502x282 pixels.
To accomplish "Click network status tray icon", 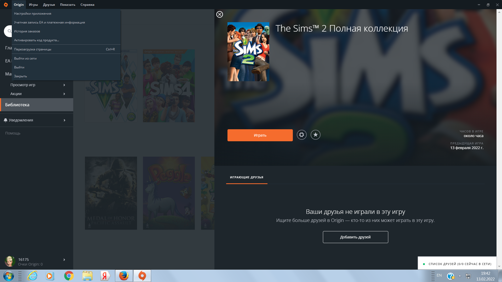I will tap(468, 276).
